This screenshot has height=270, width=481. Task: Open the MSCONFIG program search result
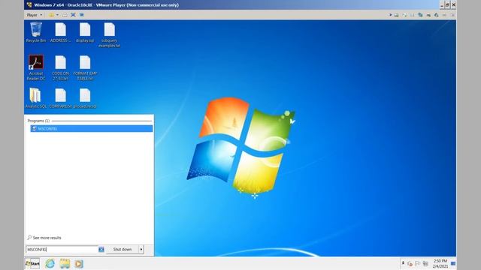92,128
